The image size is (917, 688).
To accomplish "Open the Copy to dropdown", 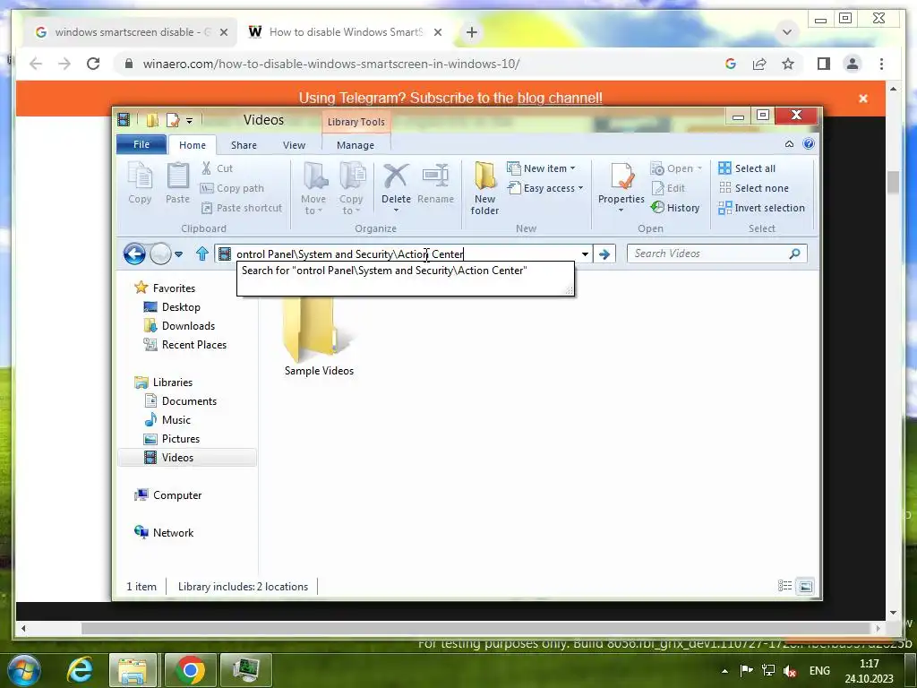I will (x=351, y=188).
